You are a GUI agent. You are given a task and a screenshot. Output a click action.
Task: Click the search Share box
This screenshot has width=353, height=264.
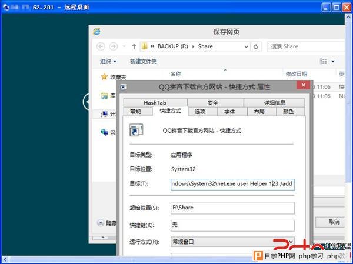(305, 46)
